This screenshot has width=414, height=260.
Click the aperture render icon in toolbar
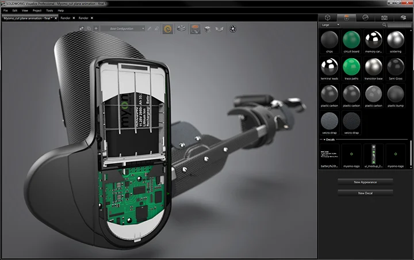click(x=233, y=28)
